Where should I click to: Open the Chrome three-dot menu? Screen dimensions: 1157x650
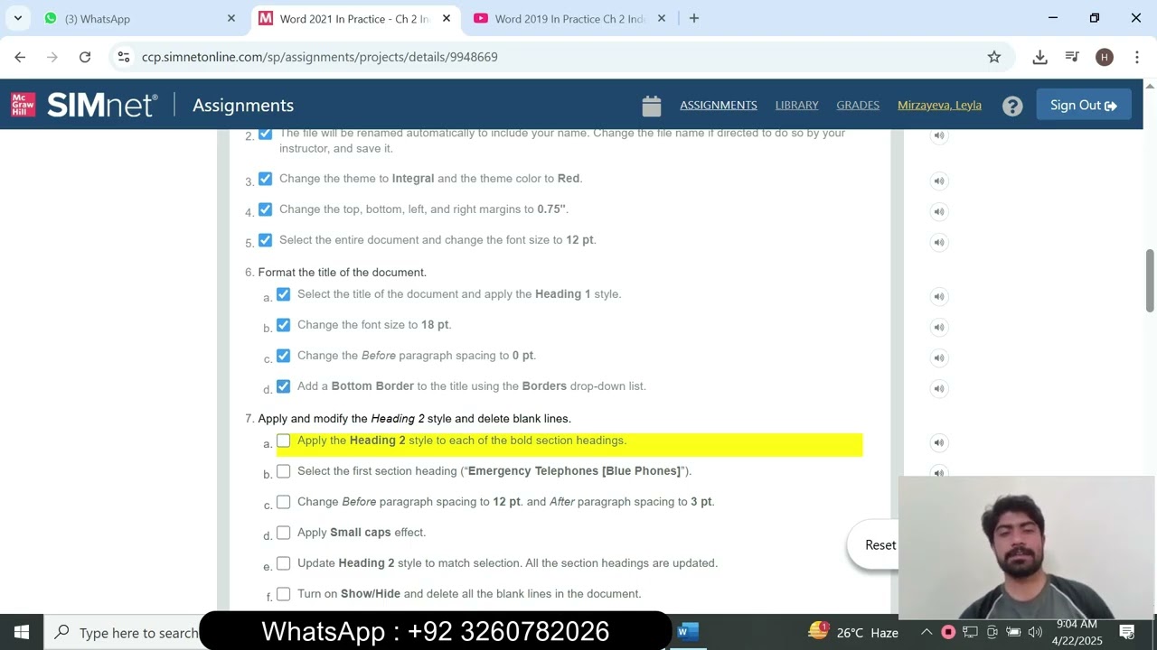click(x=1136, y=57)
